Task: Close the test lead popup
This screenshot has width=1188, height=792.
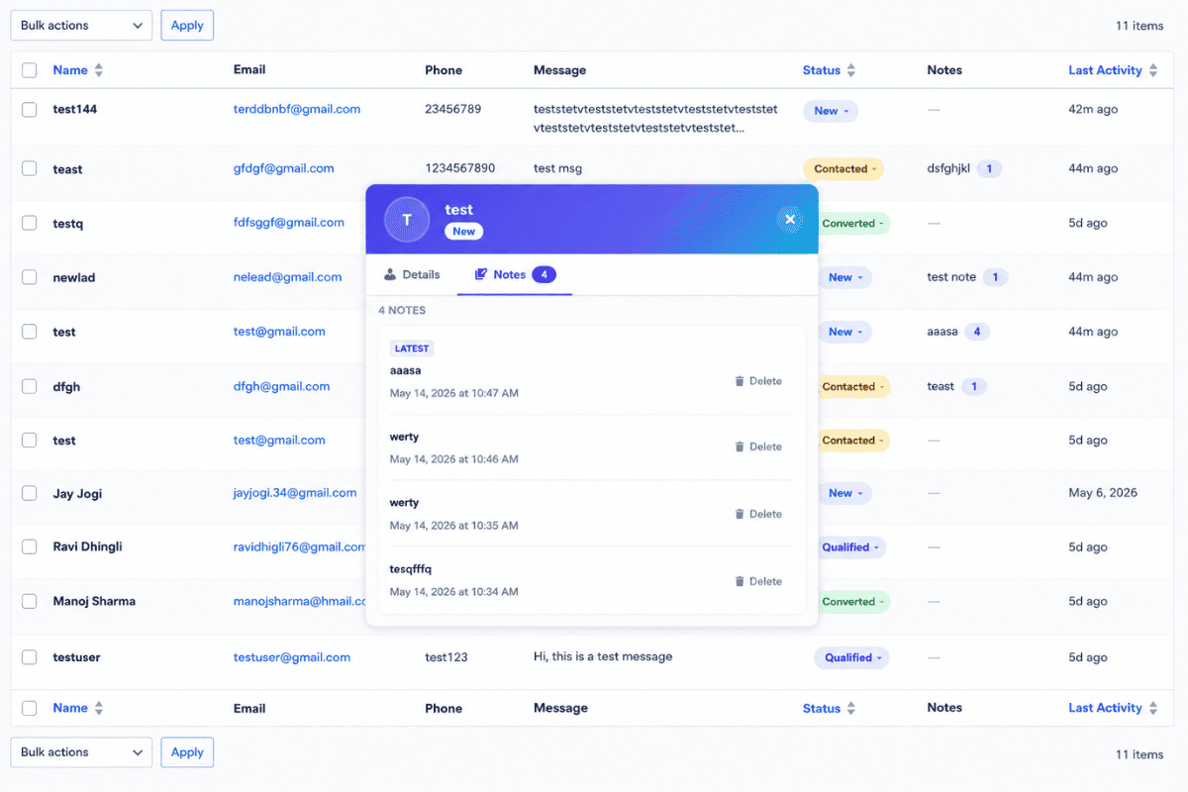Action: point(789,220)
